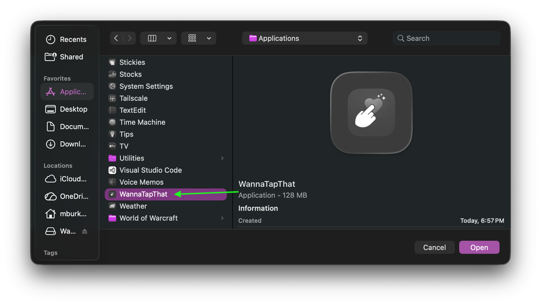Expand the Utilities folder chevron
Viewport: 541px width, 305px height.
[x=223, y=158]
